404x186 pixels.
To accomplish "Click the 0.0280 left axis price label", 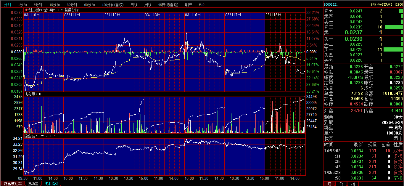I will 17,52.
